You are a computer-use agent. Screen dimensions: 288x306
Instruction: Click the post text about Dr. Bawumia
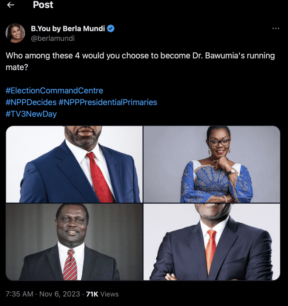click(x=140, y=61)
